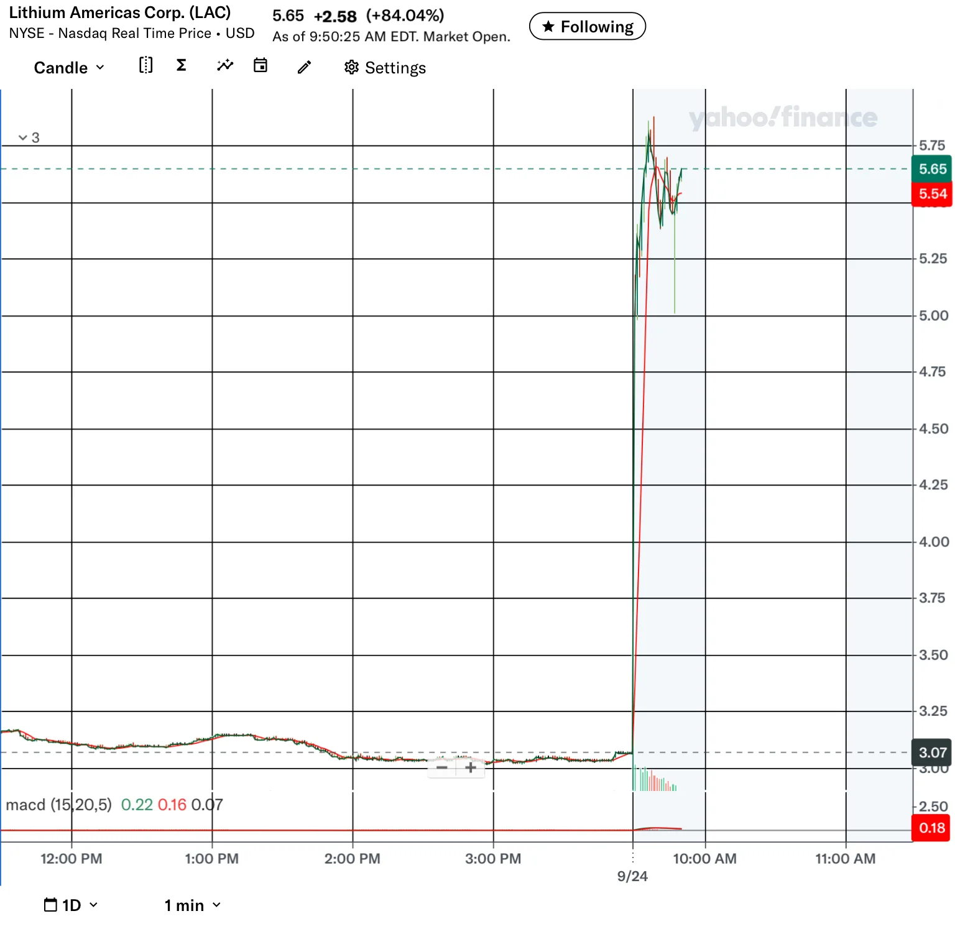
Task: Click the red 5.54 price tag
Action: [x=932, y=194]
